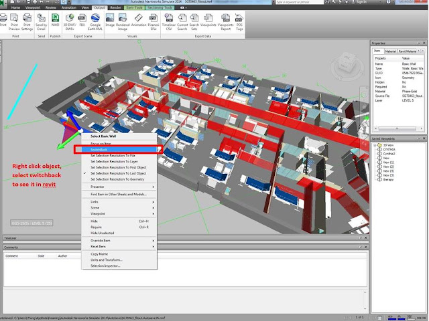
Task: Export Viewpoints data
Action: [x=208, y=20]
